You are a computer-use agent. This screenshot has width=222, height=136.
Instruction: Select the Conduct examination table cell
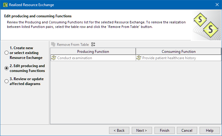(x=93, y=58)
